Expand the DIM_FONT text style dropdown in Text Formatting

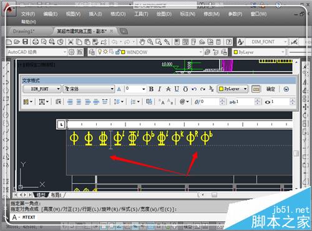58,89
